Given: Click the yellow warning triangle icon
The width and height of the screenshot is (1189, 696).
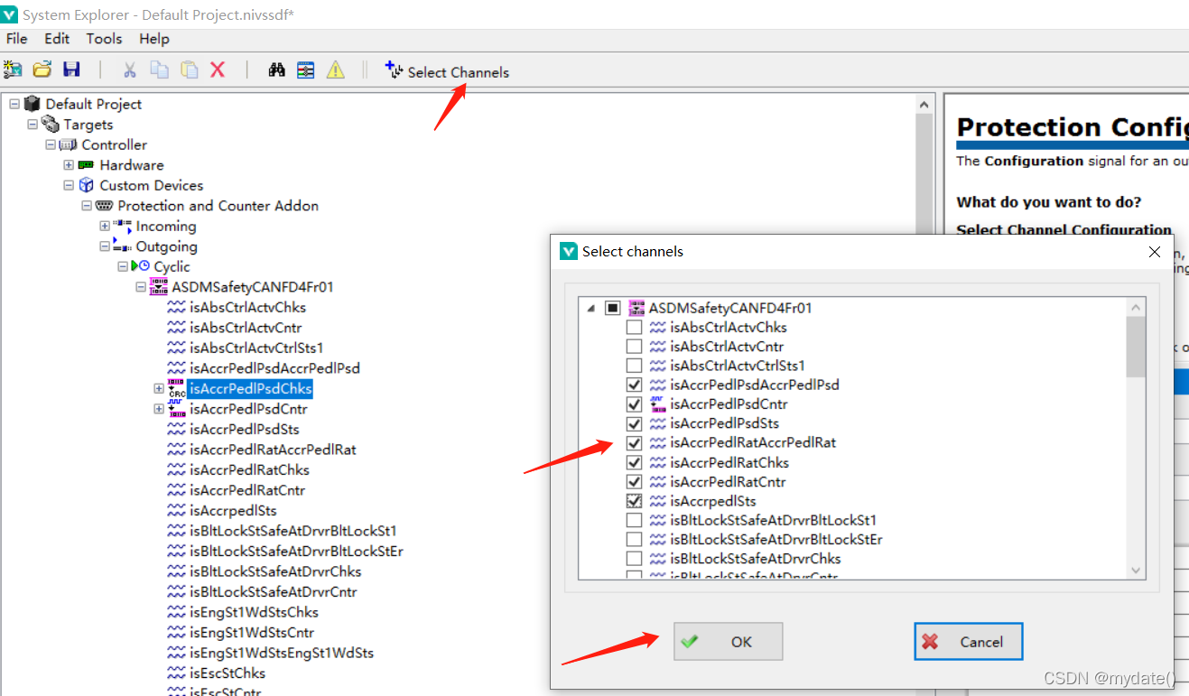Looking at the screenshot, I should (x=336, y=70).
